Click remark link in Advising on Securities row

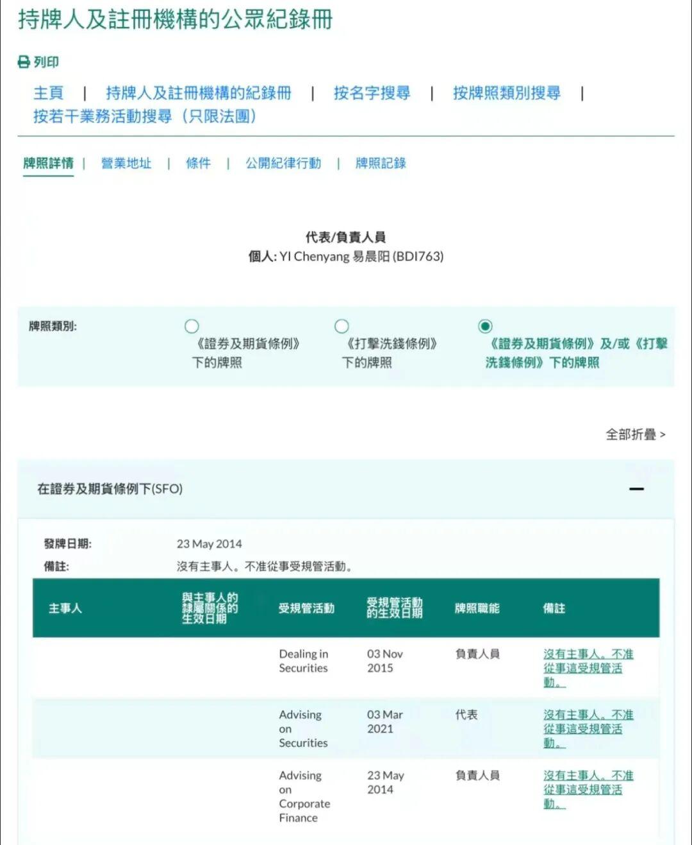point(587,729)
